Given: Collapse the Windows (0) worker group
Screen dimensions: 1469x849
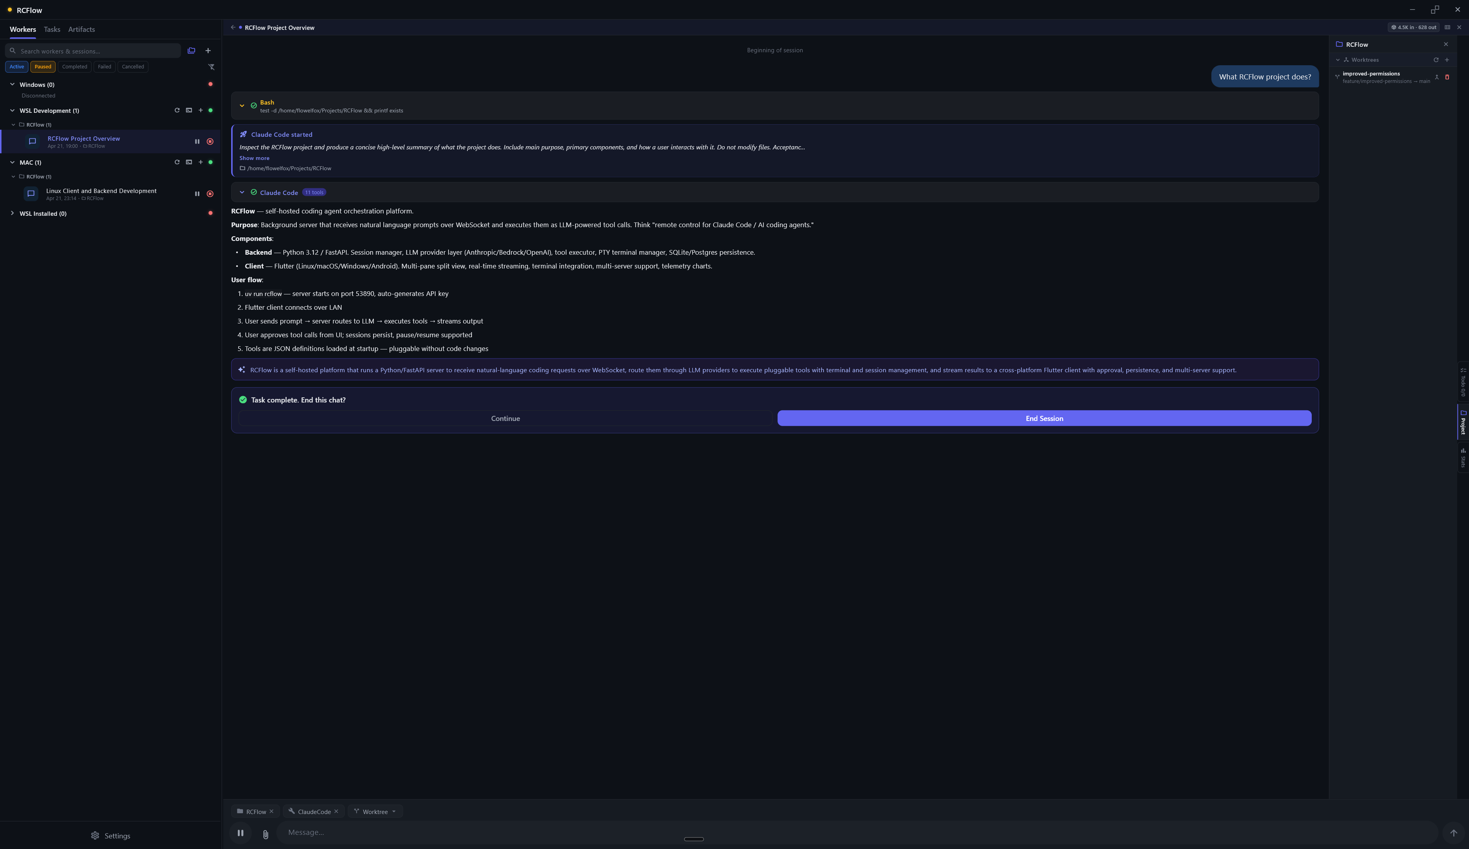Looking at the screenshot, I should [x=12, y=85].
